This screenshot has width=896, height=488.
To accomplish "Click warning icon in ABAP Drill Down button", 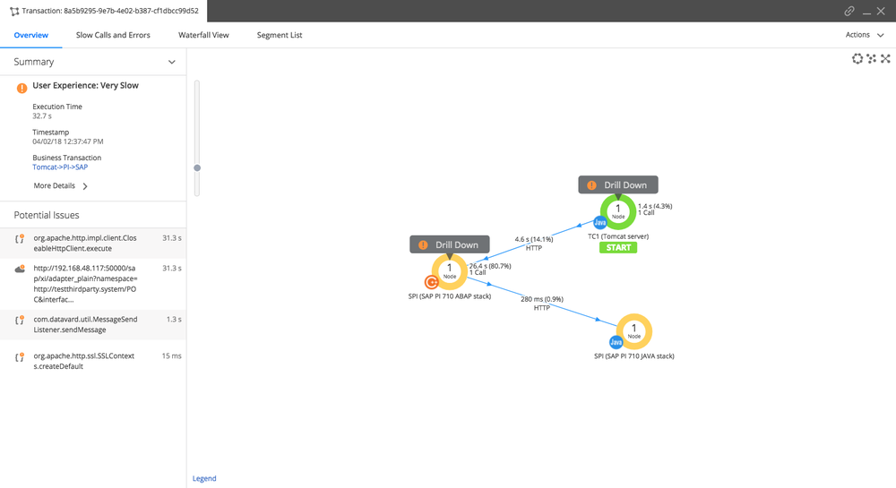I will coord(423,244).
